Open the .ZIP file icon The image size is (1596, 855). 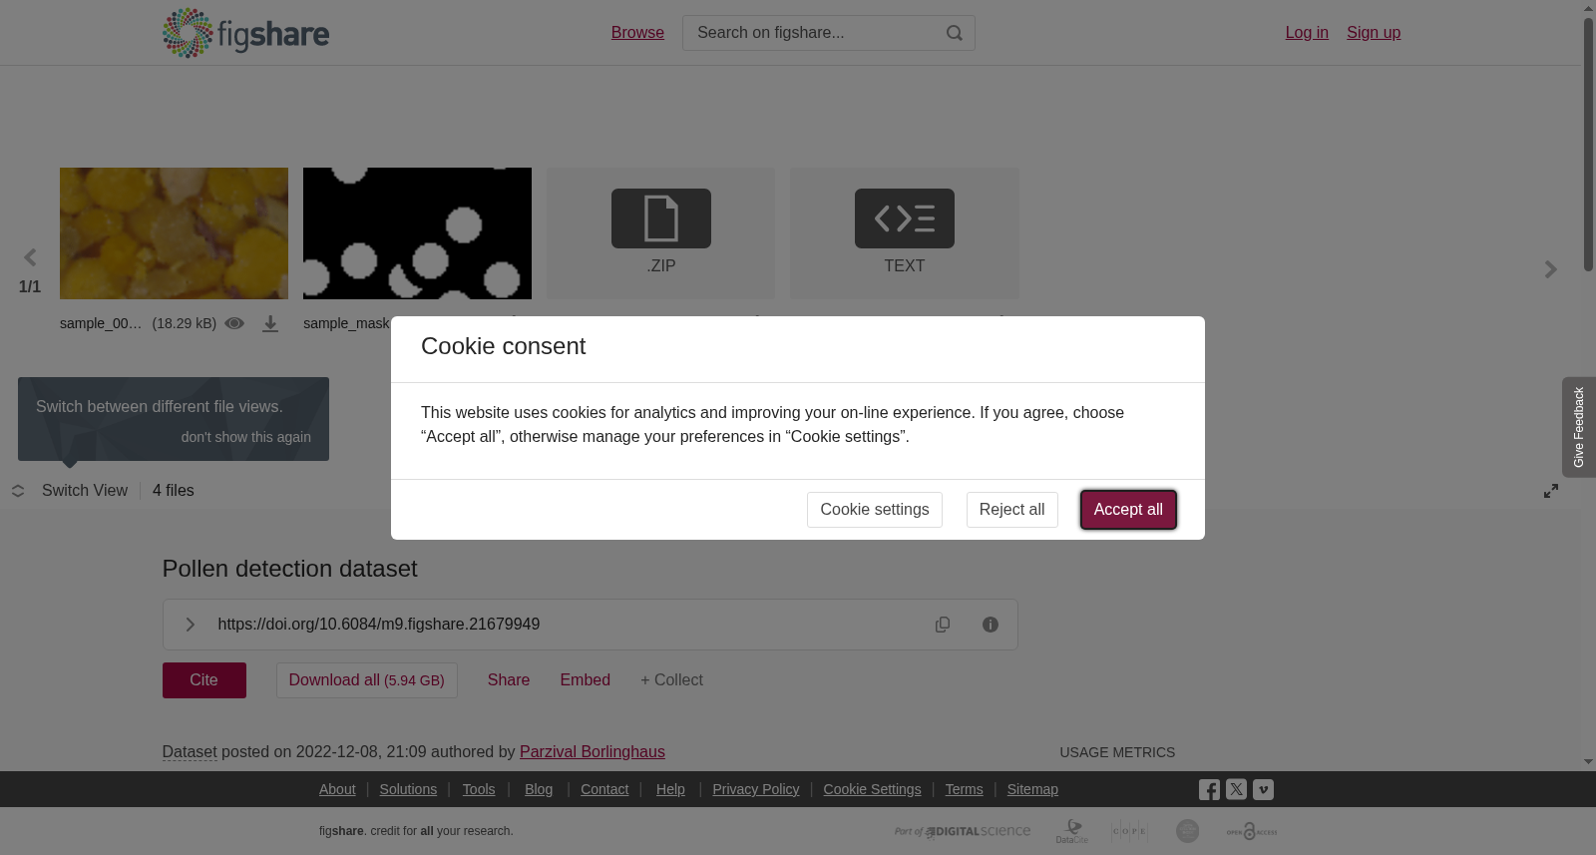point(661,218)
